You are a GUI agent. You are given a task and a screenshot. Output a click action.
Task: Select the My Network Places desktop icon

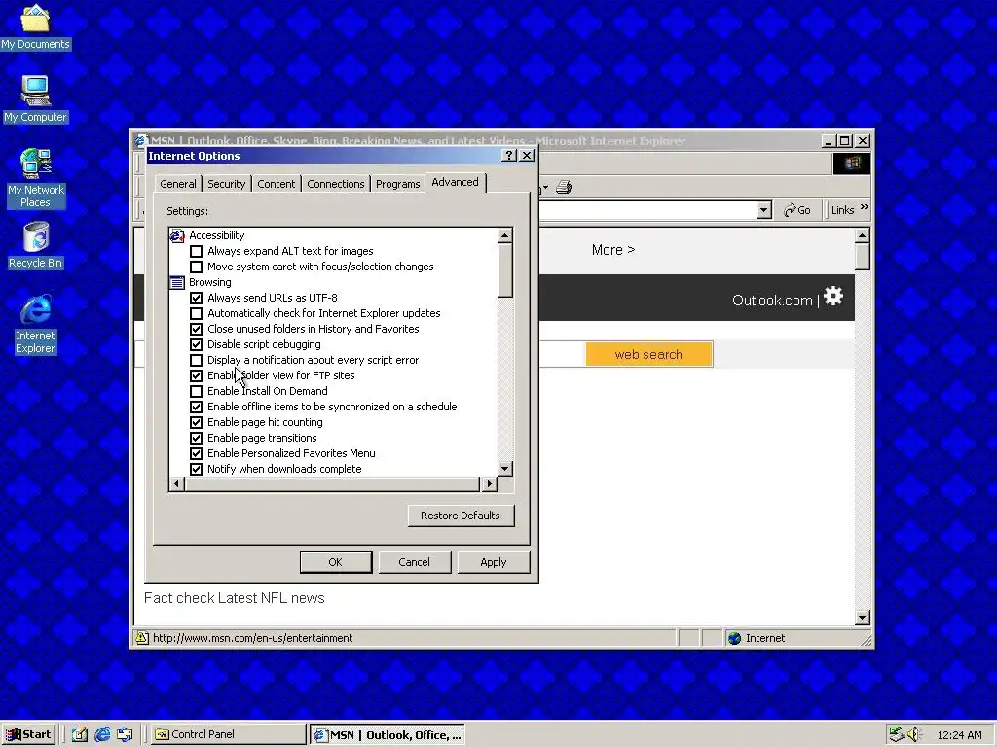[35, 178]
